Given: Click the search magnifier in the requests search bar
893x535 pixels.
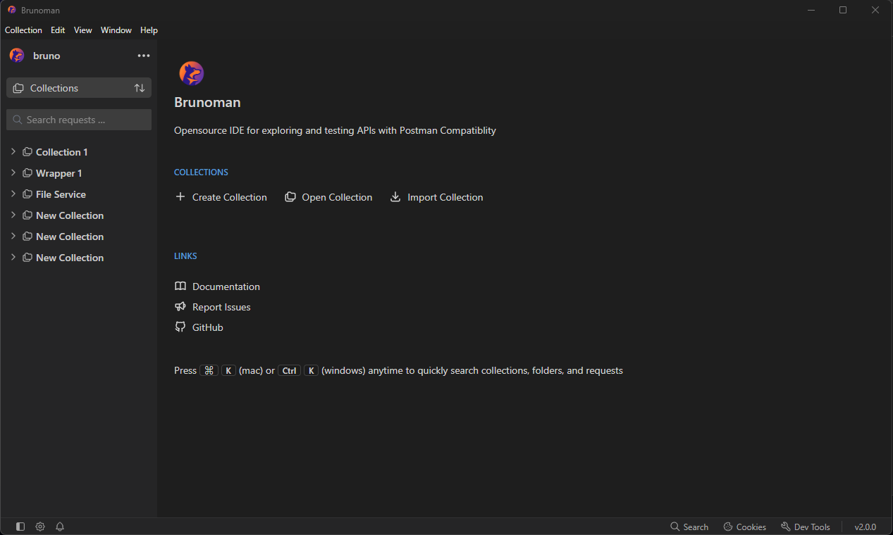Looking at the screenshot, I should pyautogui.click(x=17, y=119).
